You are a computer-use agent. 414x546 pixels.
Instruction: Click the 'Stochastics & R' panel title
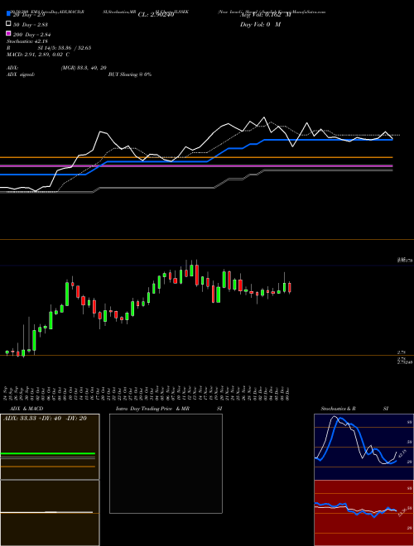[338, 409]
